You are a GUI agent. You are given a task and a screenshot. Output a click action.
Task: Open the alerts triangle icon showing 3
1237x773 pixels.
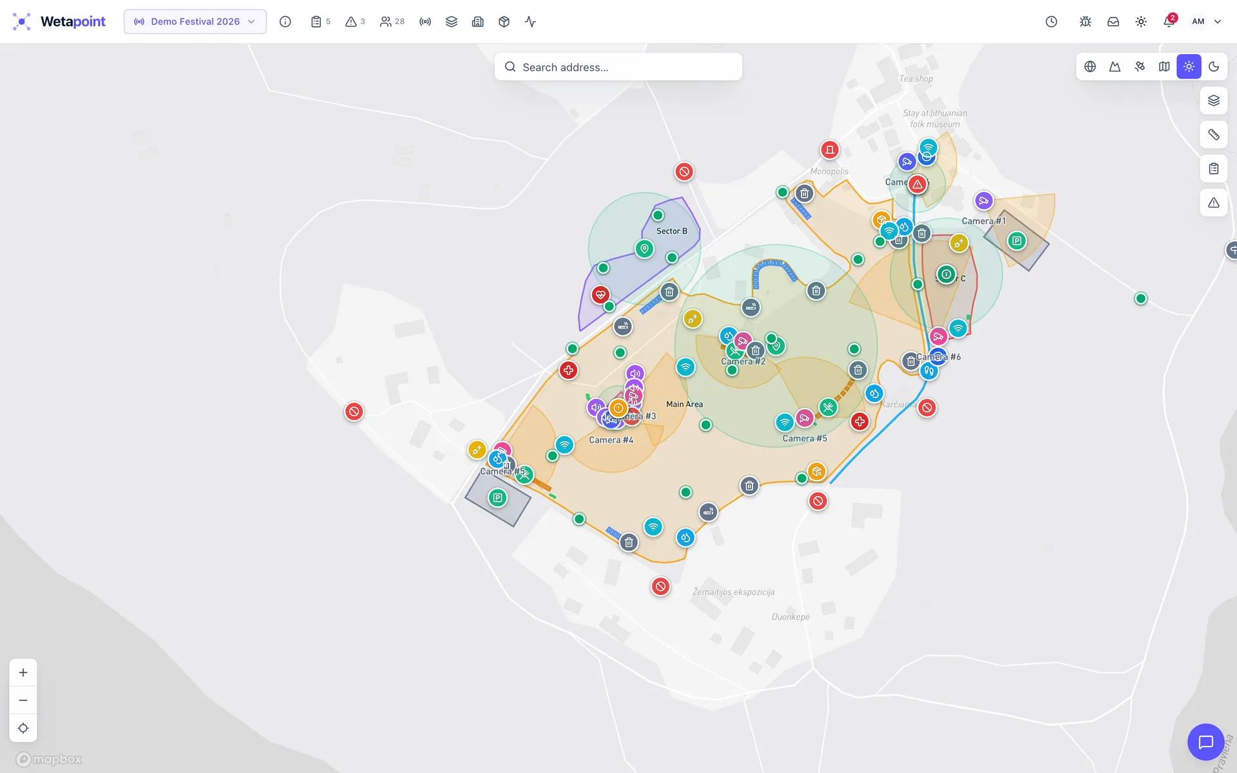pos(355,21)
